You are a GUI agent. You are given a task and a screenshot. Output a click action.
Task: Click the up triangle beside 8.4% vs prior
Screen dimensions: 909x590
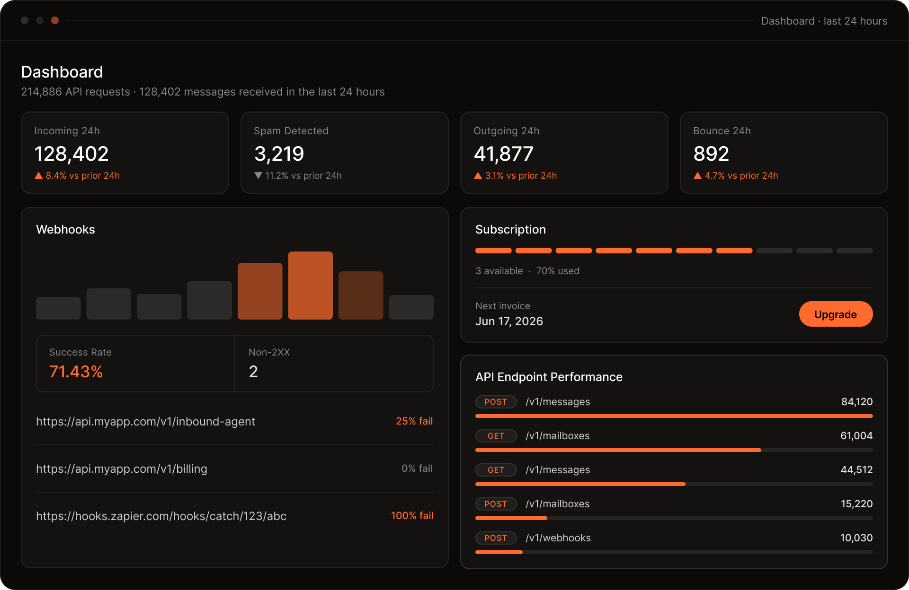39,175
